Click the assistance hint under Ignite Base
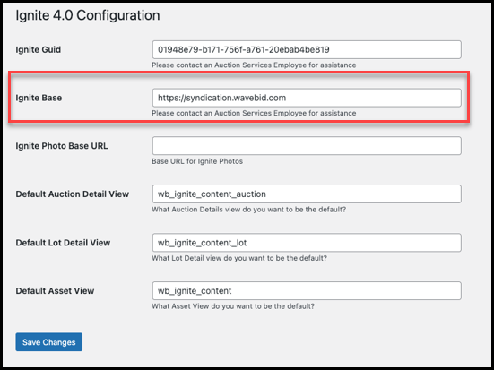 254,113
